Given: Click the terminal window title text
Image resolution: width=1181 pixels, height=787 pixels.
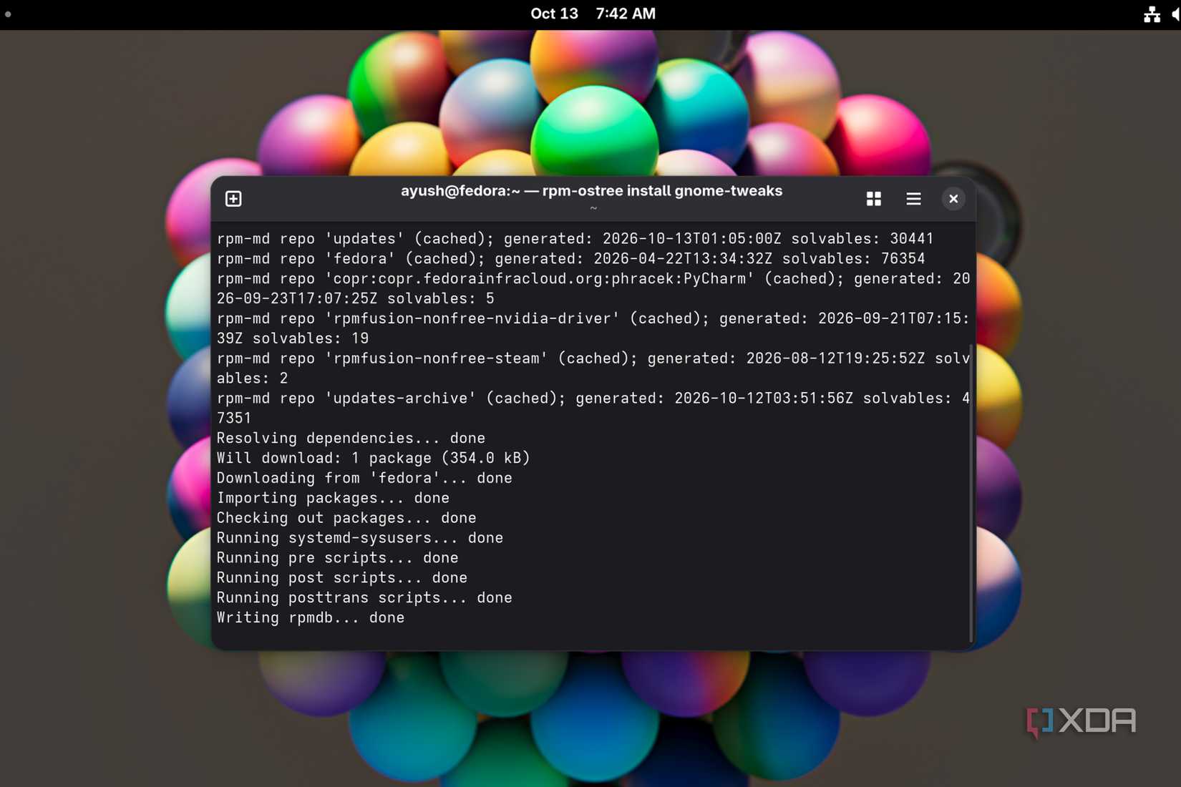Looking at the screenshot, I should (591, 191).
